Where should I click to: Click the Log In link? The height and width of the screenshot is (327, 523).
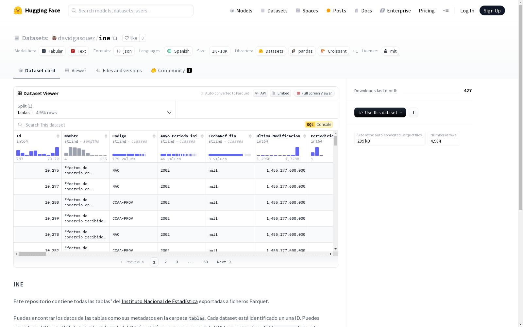(x=467, y=10)
